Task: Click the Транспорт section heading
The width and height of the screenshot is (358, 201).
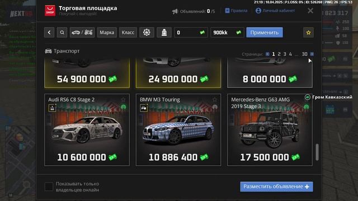Action: (x=62, y=51)
